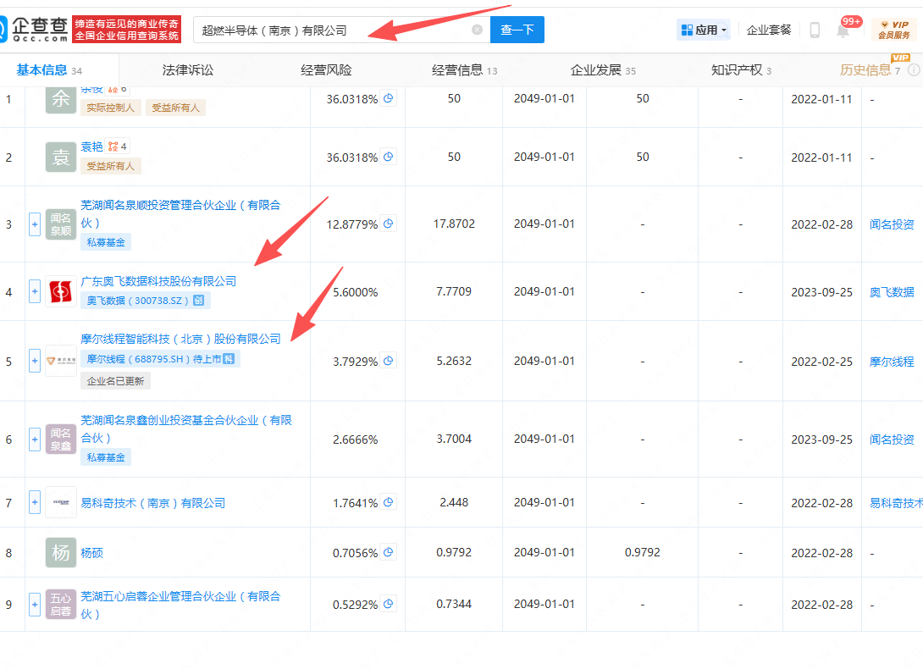Click the 袁 avatar in row 2
This screenshot has width=923, height=669.
pos(61,158)
